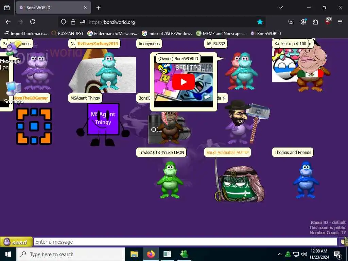This screenshot has width=348, height=261.
Task: Open the Settings computer icon
Action: tap(13, 89)
